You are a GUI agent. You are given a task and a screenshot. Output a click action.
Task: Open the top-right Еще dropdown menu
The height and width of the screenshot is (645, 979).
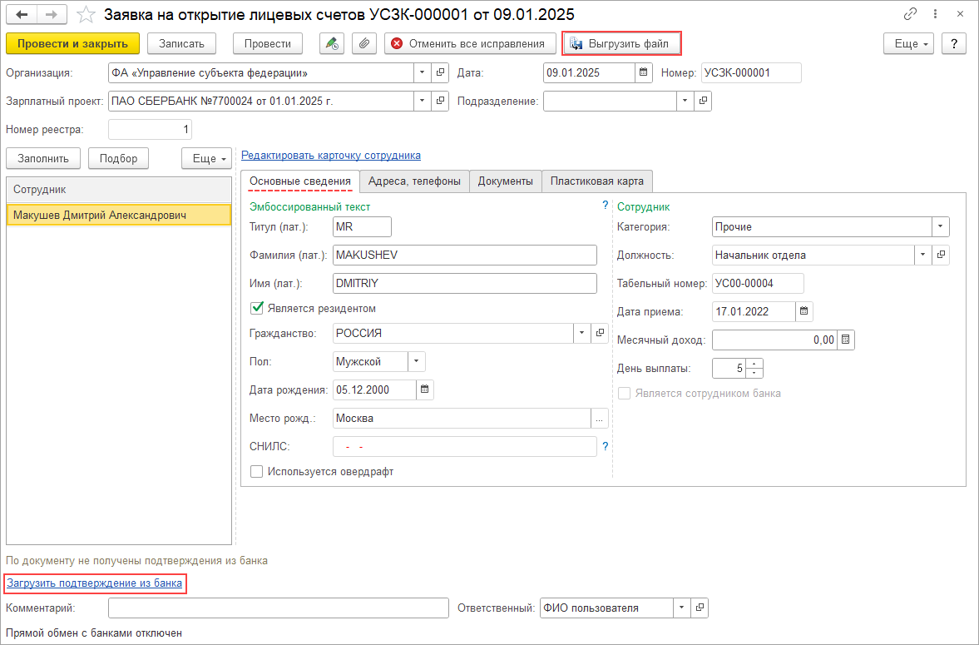[908, 44]
